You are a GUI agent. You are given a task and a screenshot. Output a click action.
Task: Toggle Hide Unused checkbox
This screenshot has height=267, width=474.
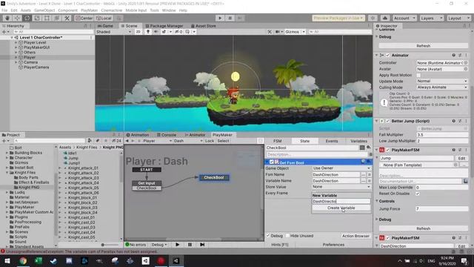pos(288,236)
